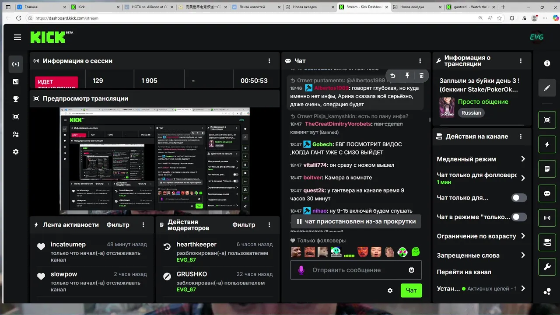Switch to the gantver1 browser tab
560x315 pixels.
pyautogui.click(x=470, y=7)
